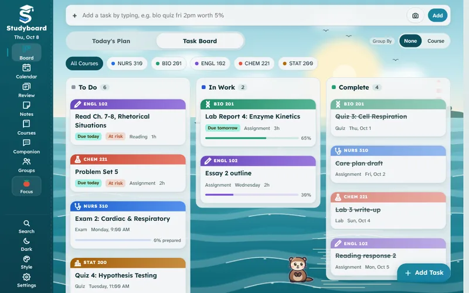The image size is (469, 293).
Task: Switch to Dark mode moon icon
Action: pos(26,241)
